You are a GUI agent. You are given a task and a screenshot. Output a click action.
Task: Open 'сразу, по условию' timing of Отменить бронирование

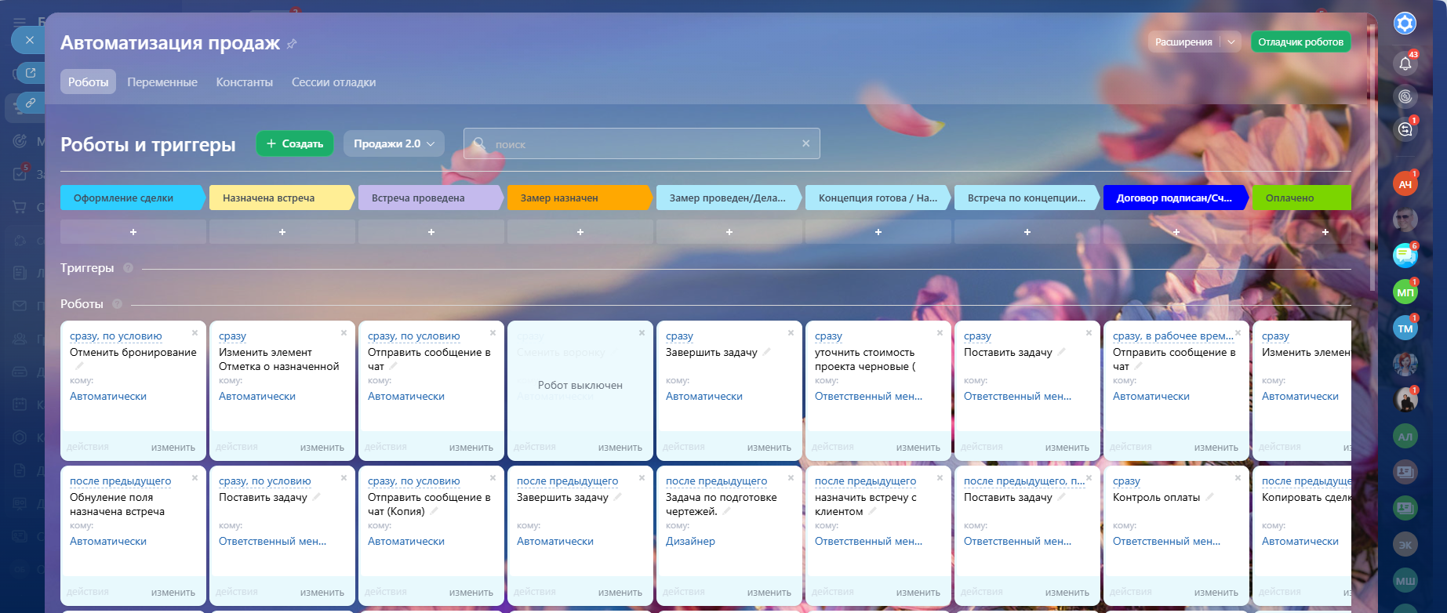116,336
